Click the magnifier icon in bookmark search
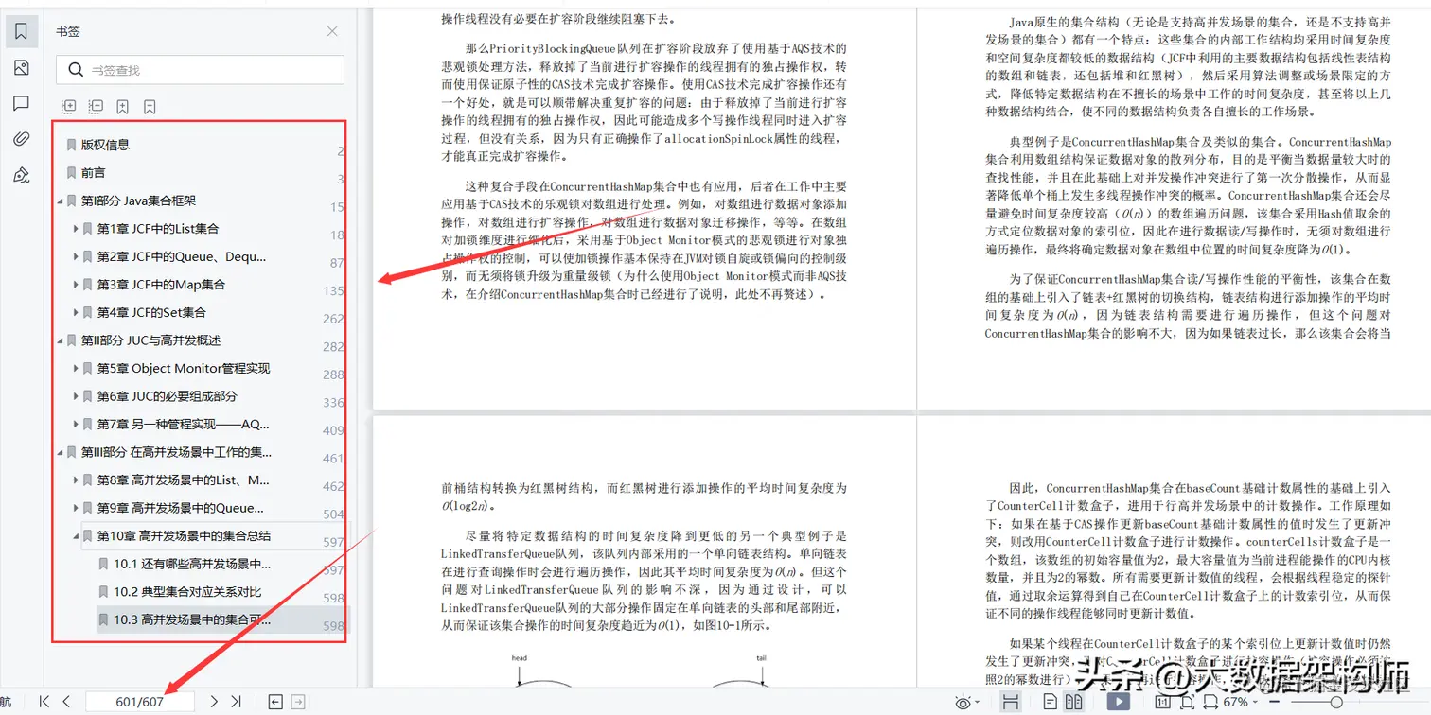The height and width of the screenshot is (715, 1431). click(75, 70)
